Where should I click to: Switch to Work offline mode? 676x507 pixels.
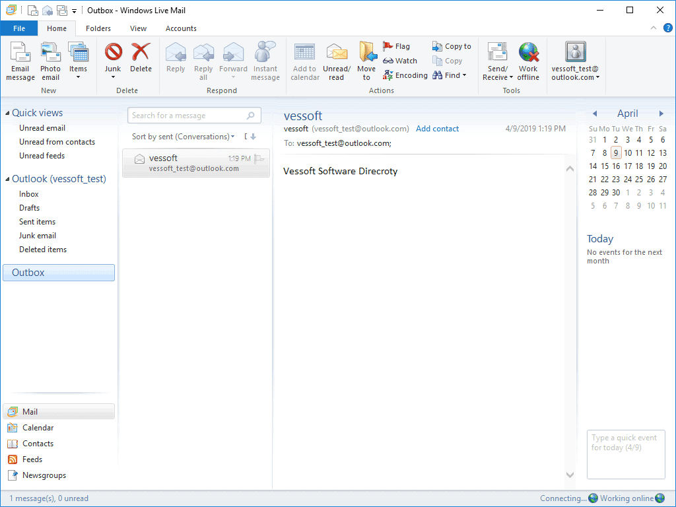528,61
